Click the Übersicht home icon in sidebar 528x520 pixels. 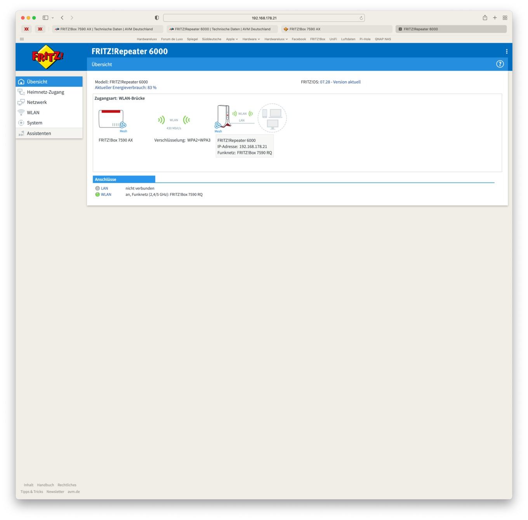(21, 82)
